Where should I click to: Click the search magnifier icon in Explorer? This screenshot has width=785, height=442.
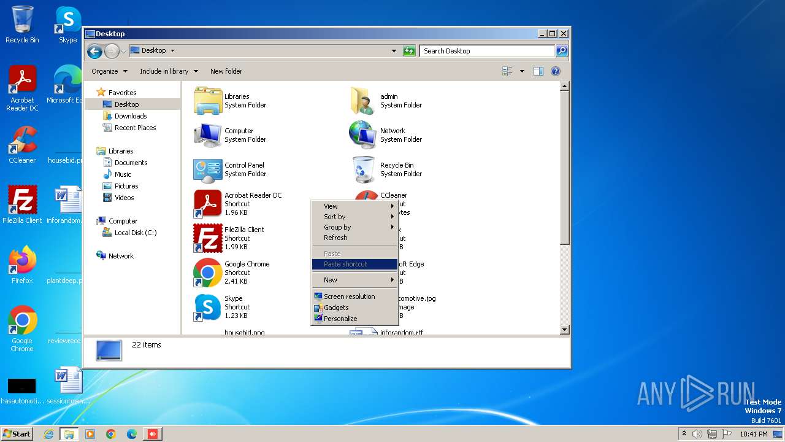tap(562, 51)
